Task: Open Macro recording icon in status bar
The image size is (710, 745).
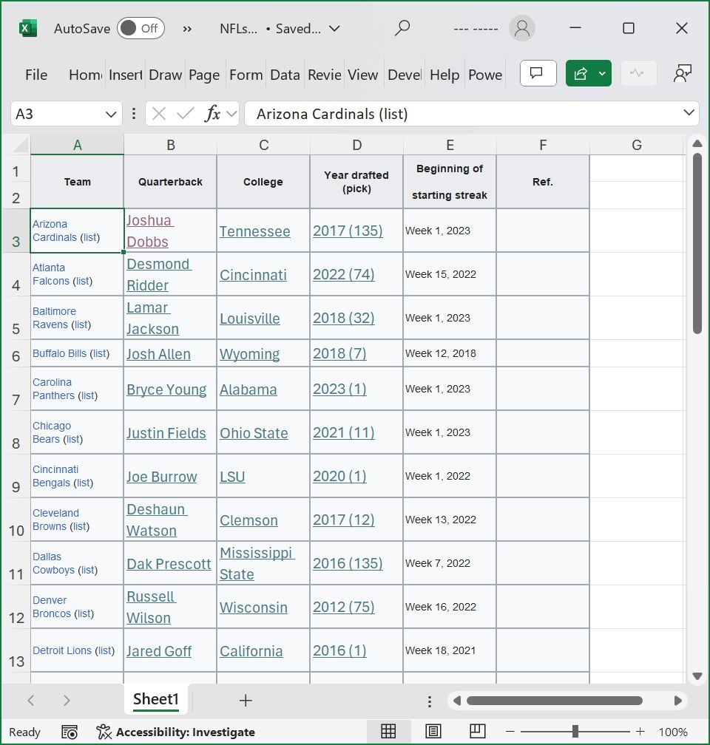Action: pyautogui.click(x=70, y=732)
